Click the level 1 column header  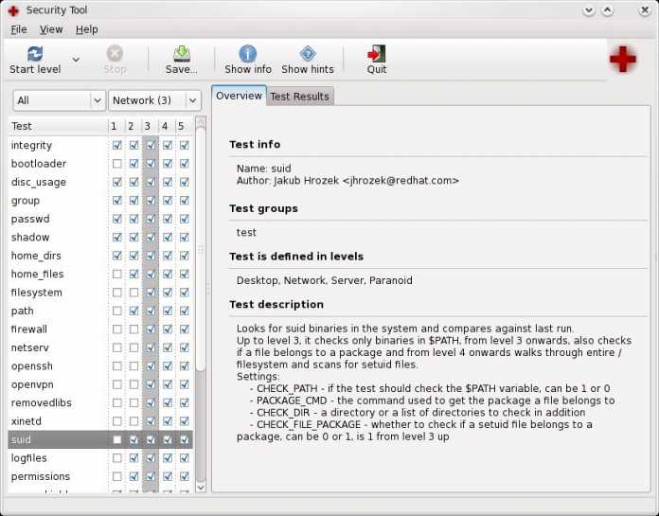point(116,126)
